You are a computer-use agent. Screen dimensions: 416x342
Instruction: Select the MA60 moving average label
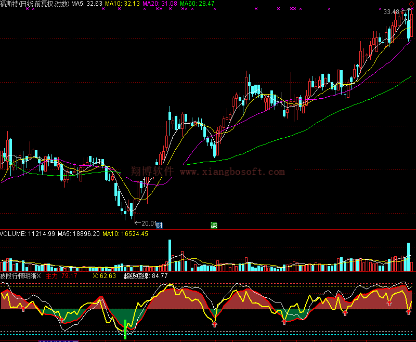pos(197,4)
